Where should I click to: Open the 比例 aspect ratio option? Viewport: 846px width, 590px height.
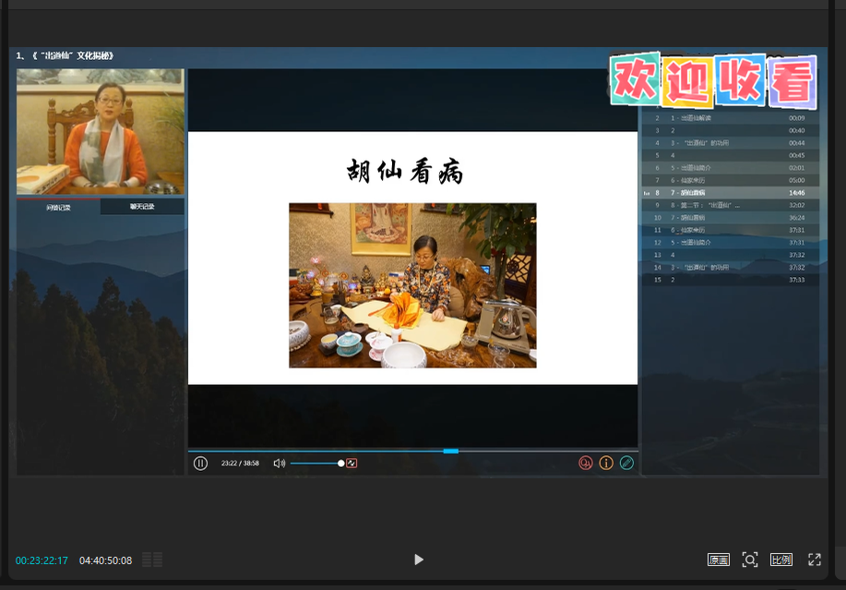[780, 560]
